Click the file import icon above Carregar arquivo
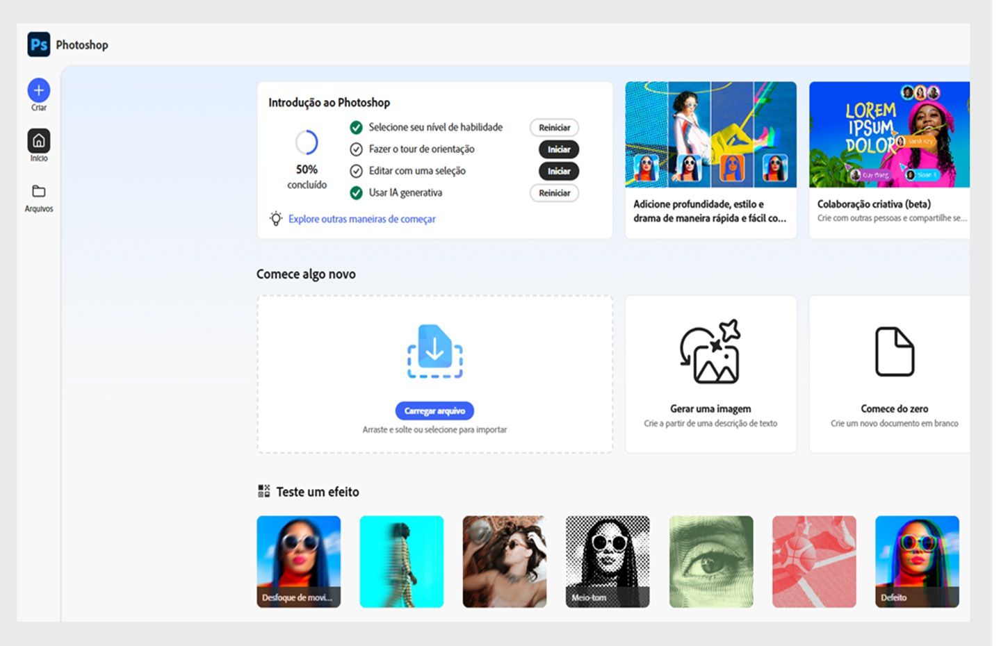The height and width of the screenshot is (646, 1001). pyautogui.click(x=434, y=351)
